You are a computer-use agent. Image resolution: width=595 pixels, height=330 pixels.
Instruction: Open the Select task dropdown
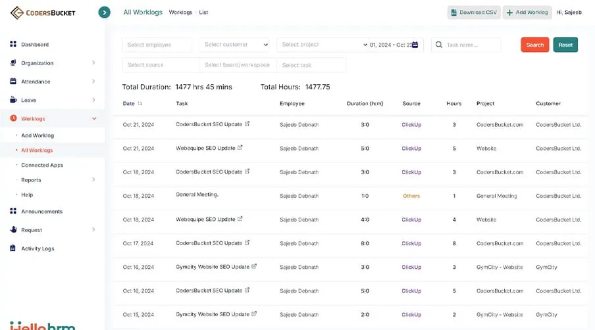(311, 65)
